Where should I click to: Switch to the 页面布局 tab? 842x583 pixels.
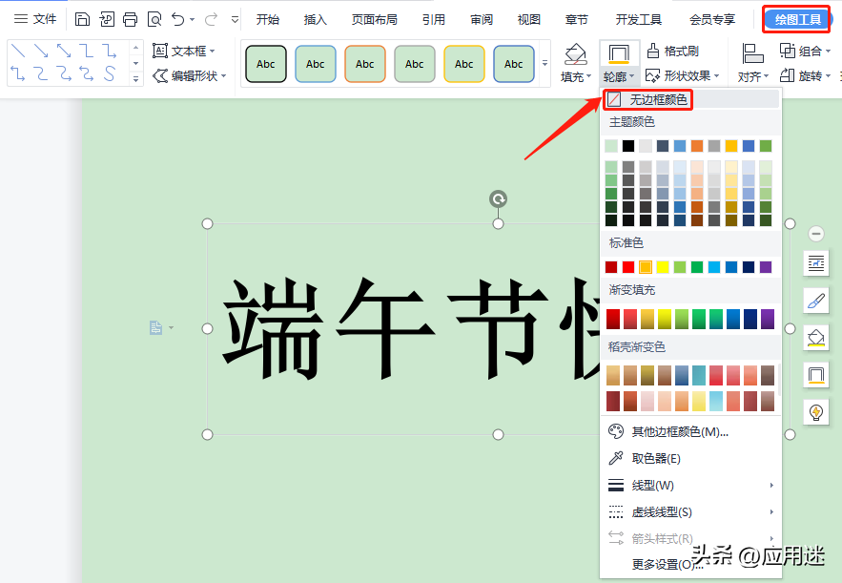375,20
